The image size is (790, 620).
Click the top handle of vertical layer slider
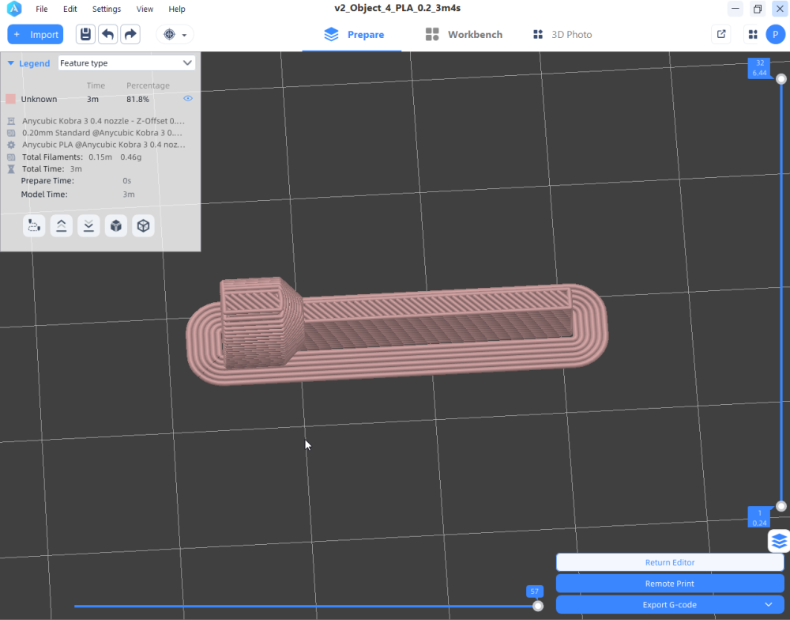click(x=781, y=79)
